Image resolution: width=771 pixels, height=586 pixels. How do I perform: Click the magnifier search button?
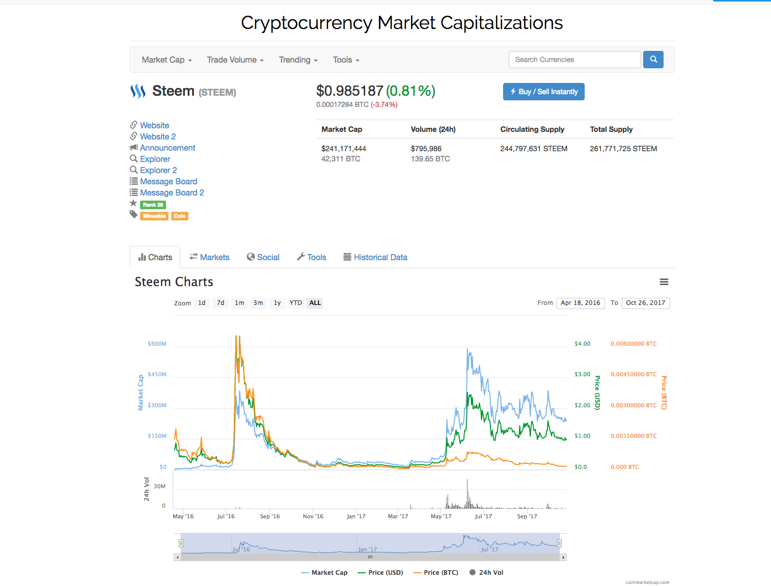click(653, 60)
